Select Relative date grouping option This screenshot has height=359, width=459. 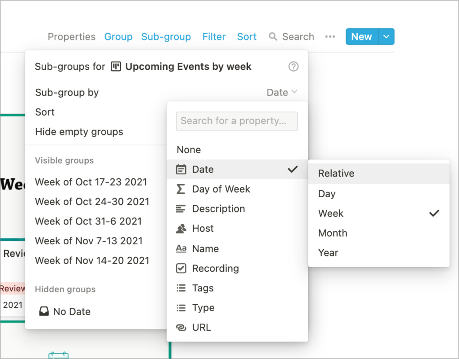(379, 173)
